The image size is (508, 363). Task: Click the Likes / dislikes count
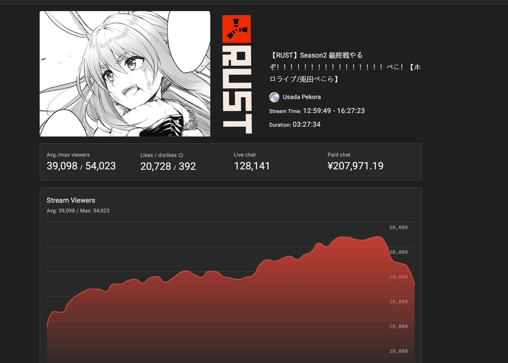(x=168, y=166)
